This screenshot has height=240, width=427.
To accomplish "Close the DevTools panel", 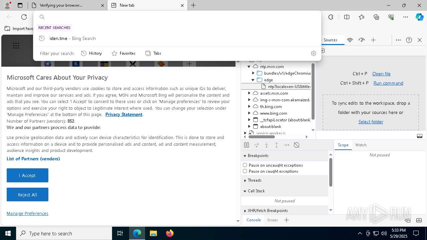I will (420, 40).
